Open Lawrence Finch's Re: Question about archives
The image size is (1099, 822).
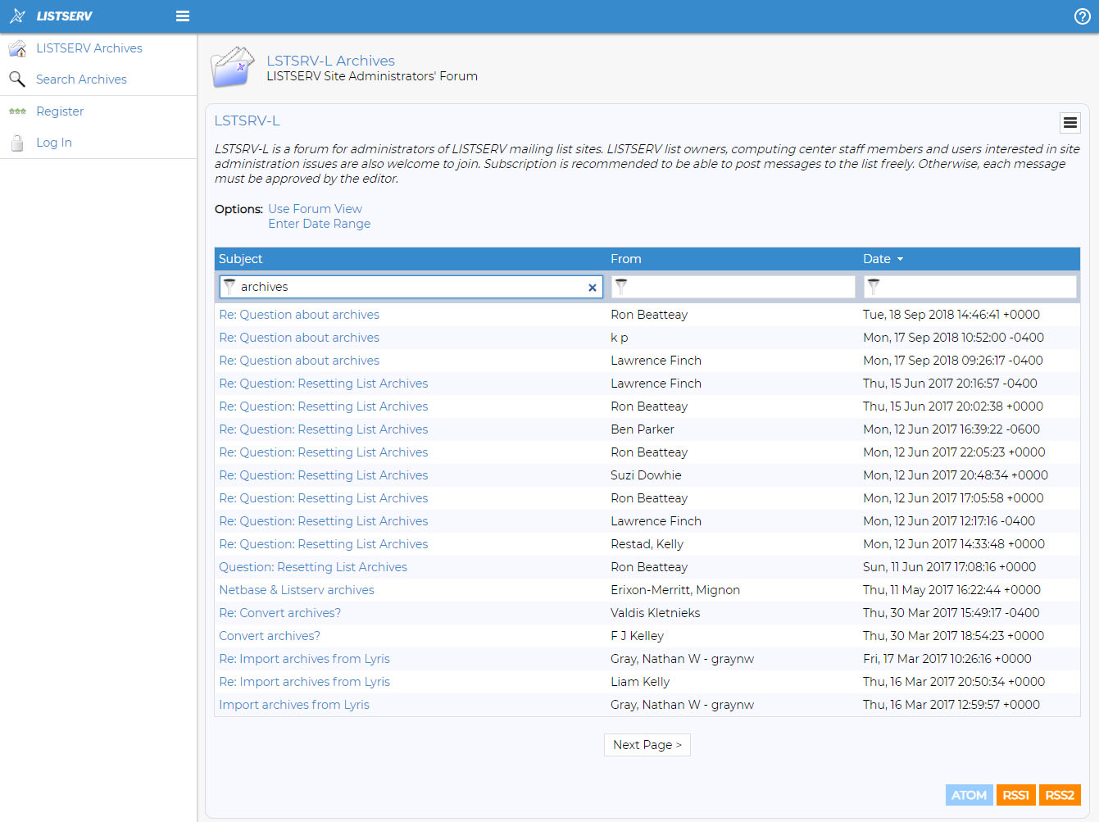pyautogui.click(x=299, y=361)
